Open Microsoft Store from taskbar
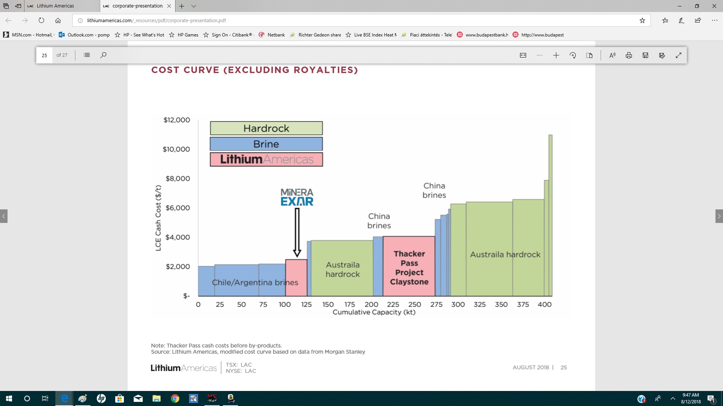 point(120,398)
